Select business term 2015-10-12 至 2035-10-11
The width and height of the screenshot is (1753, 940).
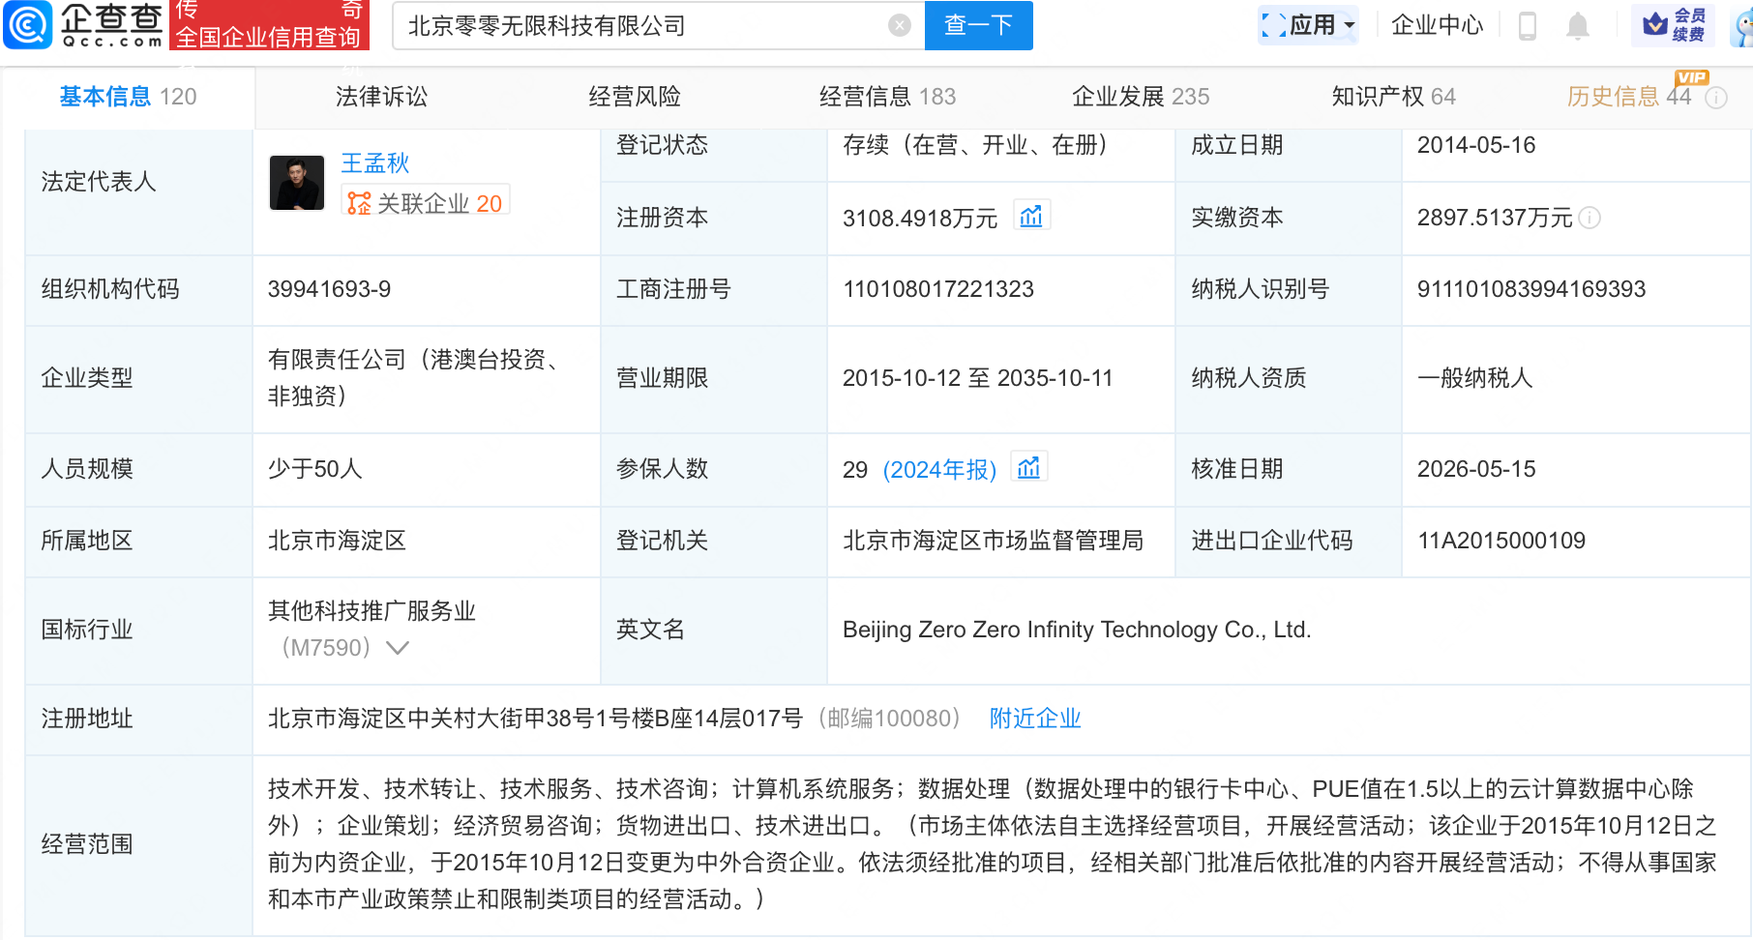click(978, 378)
